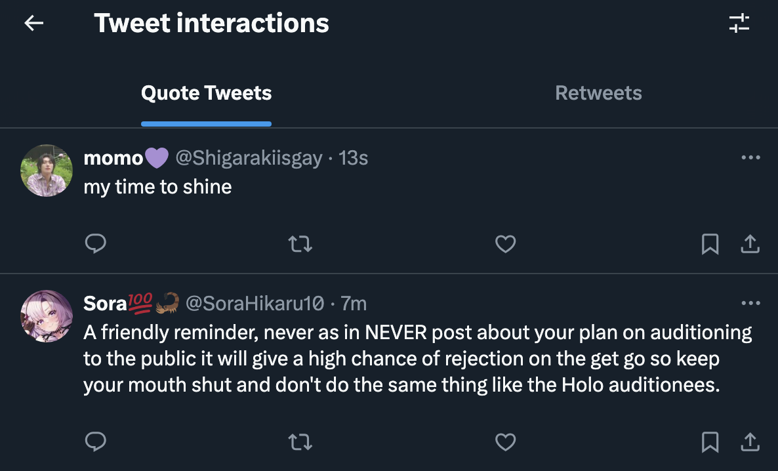Click Sora's profile avatar
778x471 pixels.
point(47,316)
